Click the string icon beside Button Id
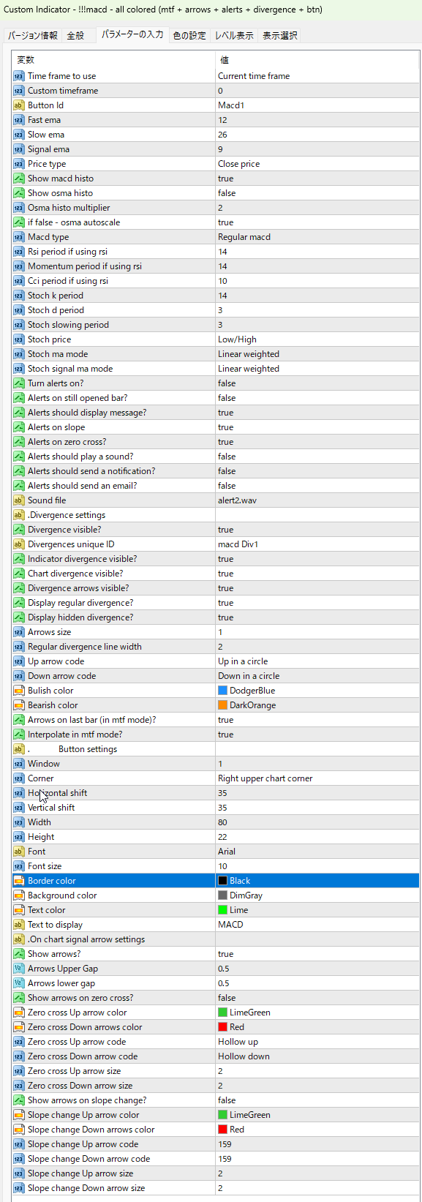 tap(19, 105)
